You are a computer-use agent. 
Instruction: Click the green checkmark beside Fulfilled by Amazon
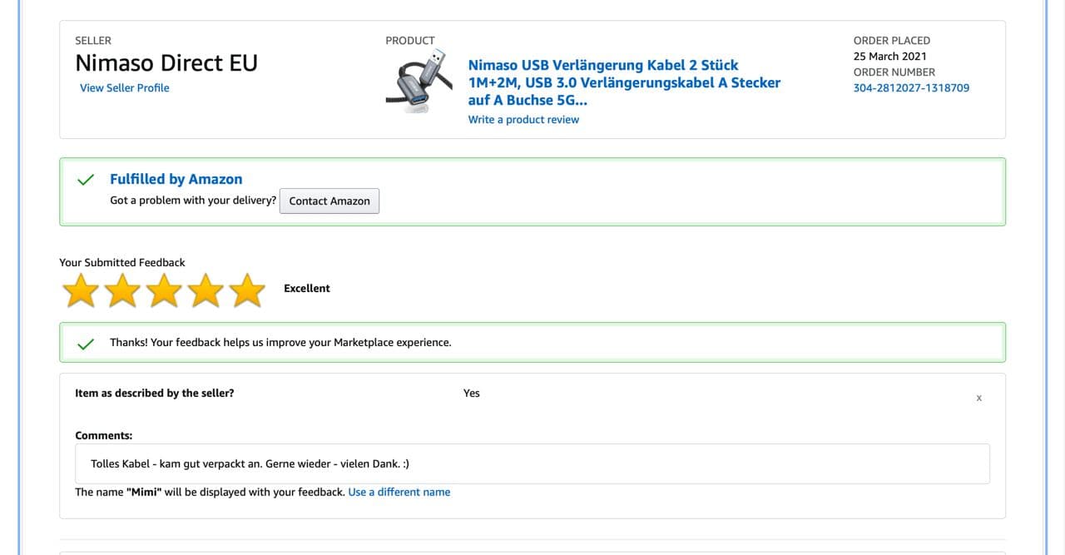click(x=84, y=180)
